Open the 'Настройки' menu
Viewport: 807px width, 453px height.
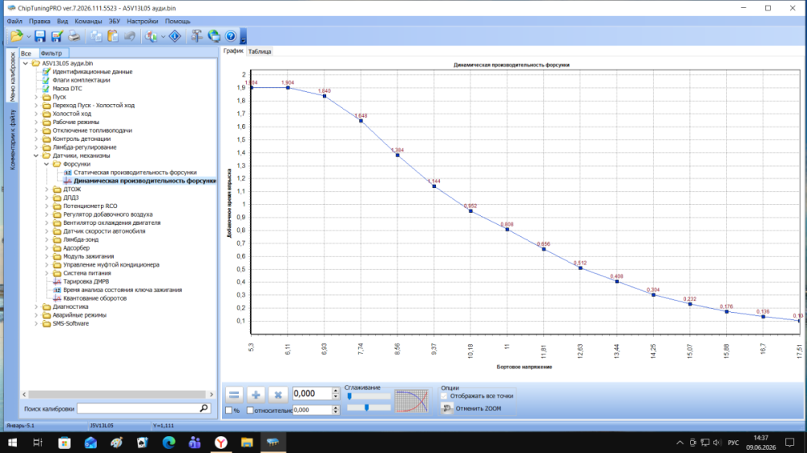(x=143, y=21)
